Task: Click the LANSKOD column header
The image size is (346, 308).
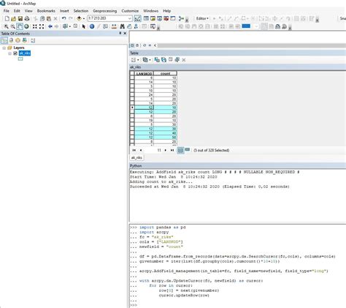Action: 144,73
